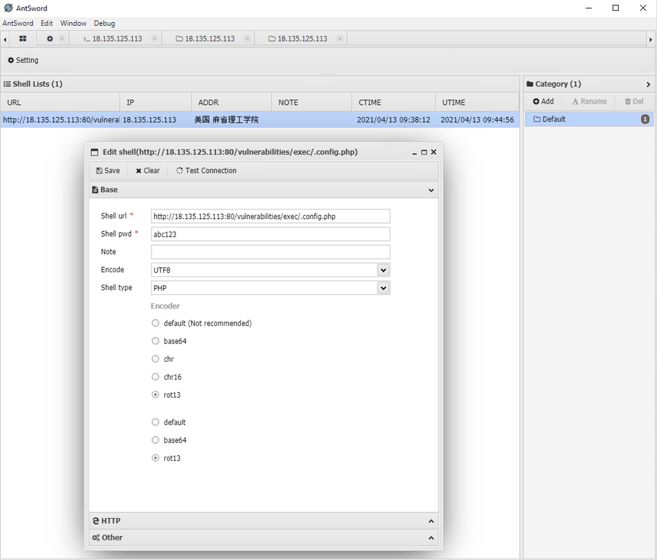Open the Edit menu
Image resolution: width=657 pixels, height=560 pixels.
(x=47, y=23)
